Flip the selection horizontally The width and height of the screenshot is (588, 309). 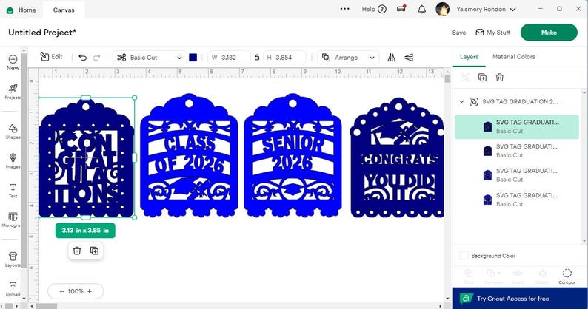coord(392,58)
